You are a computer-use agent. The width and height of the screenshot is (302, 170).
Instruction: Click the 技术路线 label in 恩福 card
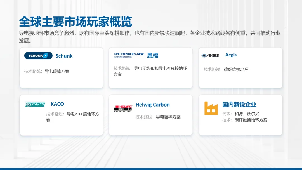[x=122, y=68]
